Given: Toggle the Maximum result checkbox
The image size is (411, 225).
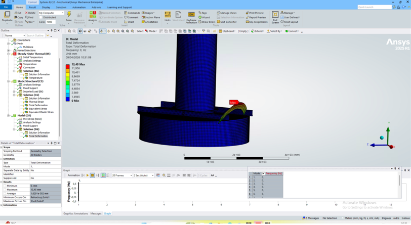Looking at the screenshot, I should (5, 190).
